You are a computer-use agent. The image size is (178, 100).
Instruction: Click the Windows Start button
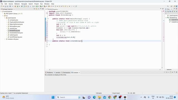53,97
